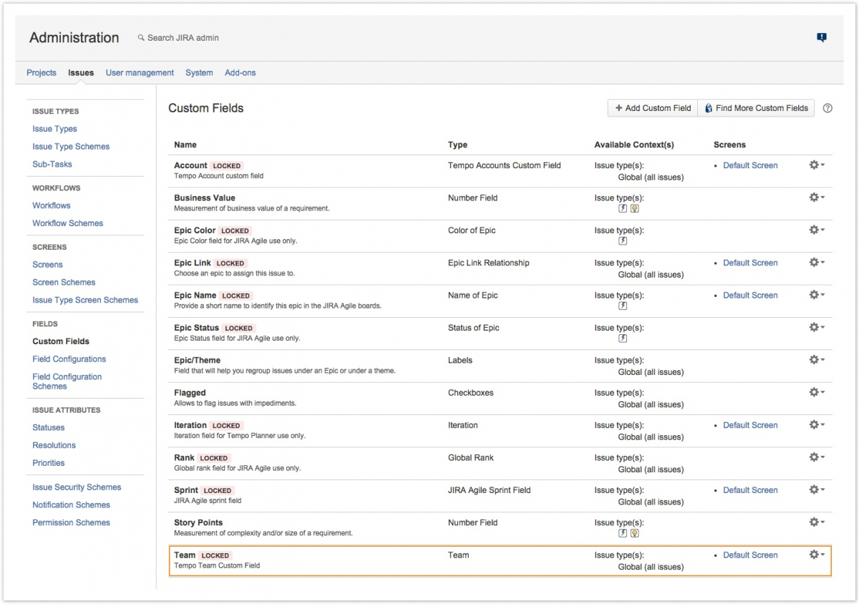859x604 pixels.
Task: Click the feedback icon in the header
Action: click(822, 38)
